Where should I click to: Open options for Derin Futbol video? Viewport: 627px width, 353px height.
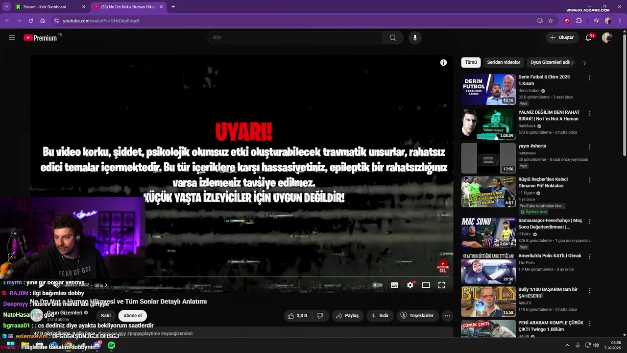point(590,78)
